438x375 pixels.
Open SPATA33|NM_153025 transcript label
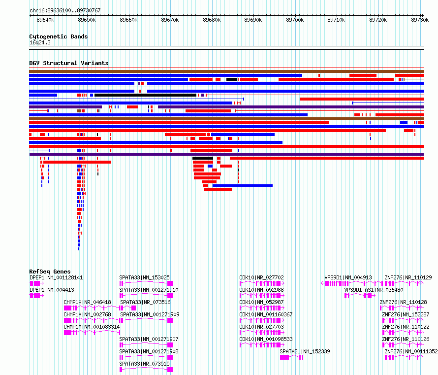(x=144, y=278)
